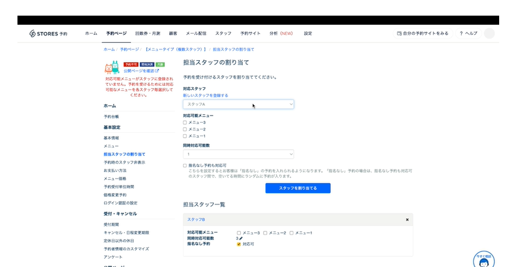Uncheck 対応可 for スタッフB
507x267 pixels.
click(238, 244)
